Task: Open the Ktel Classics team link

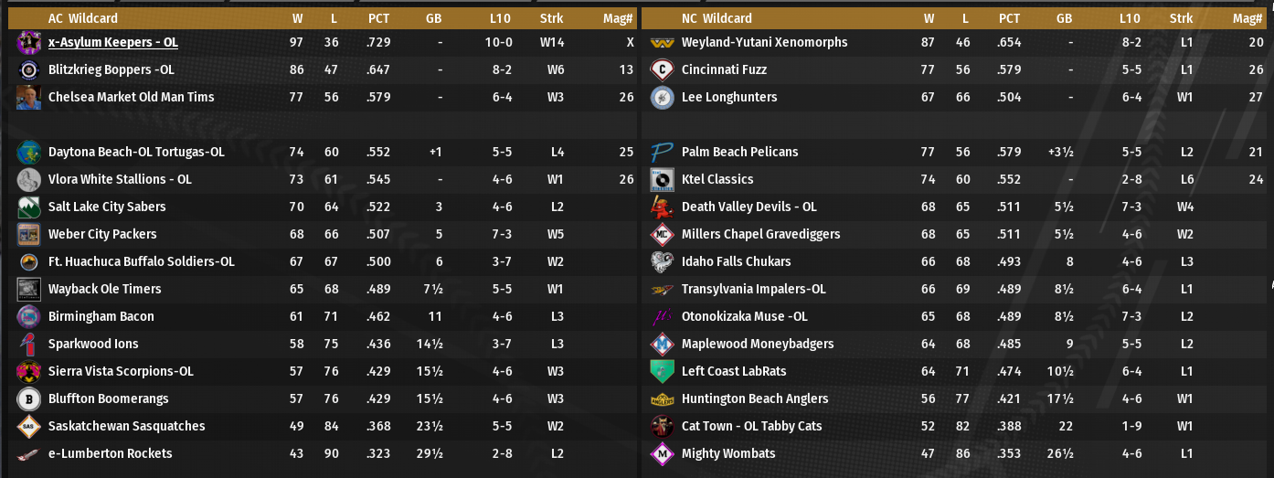Action: [x=717, y=180]
